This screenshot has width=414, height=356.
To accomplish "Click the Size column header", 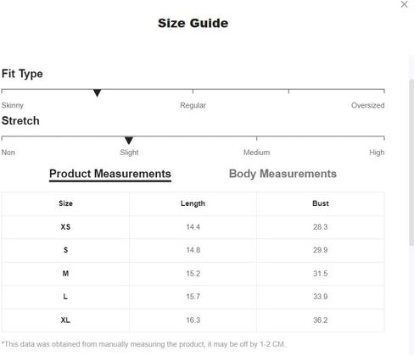I will tap(65, 203).
